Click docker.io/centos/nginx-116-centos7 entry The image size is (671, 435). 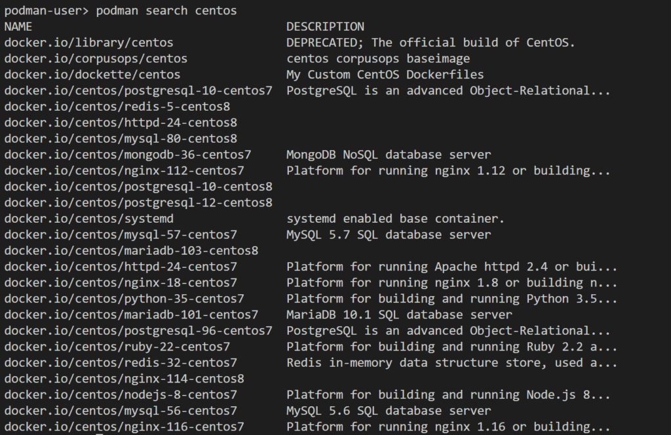click(124, 427)
